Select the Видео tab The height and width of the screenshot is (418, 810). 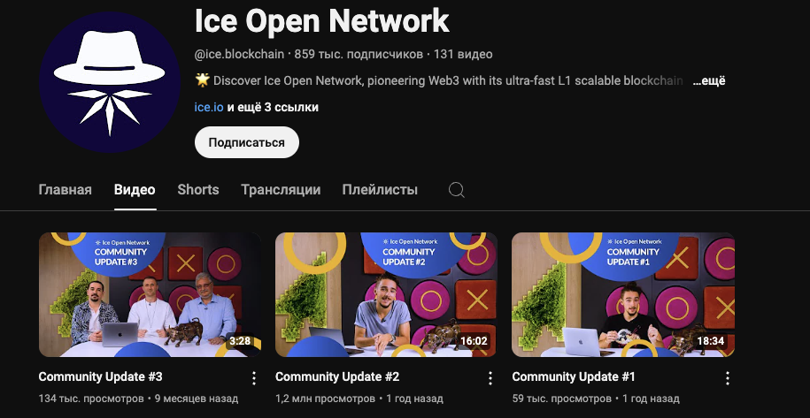click(135, 190)
